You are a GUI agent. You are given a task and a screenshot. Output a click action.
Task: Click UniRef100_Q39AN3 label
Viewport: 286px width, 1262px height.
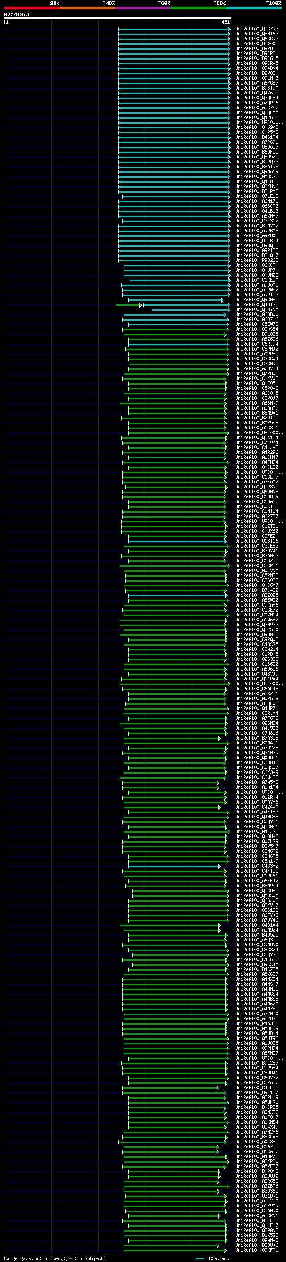[x=256, y=1230]
